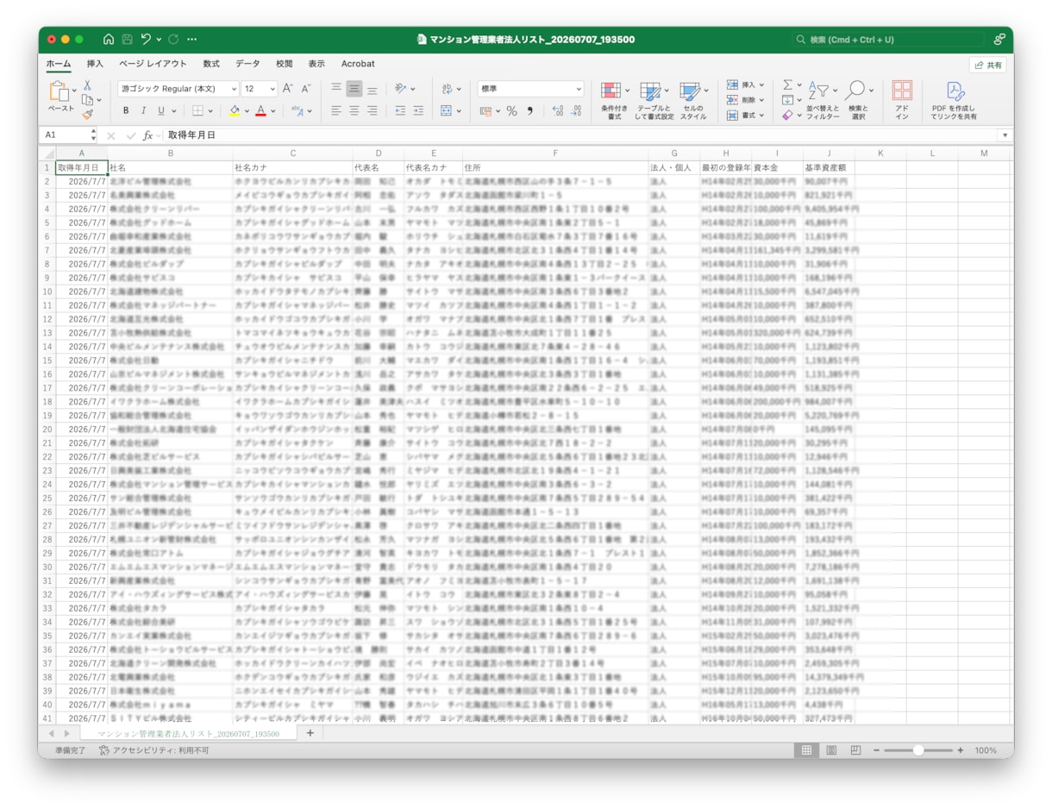
Task: Open Find and Select (検索と選択)
Action: [x=857, y=101]
